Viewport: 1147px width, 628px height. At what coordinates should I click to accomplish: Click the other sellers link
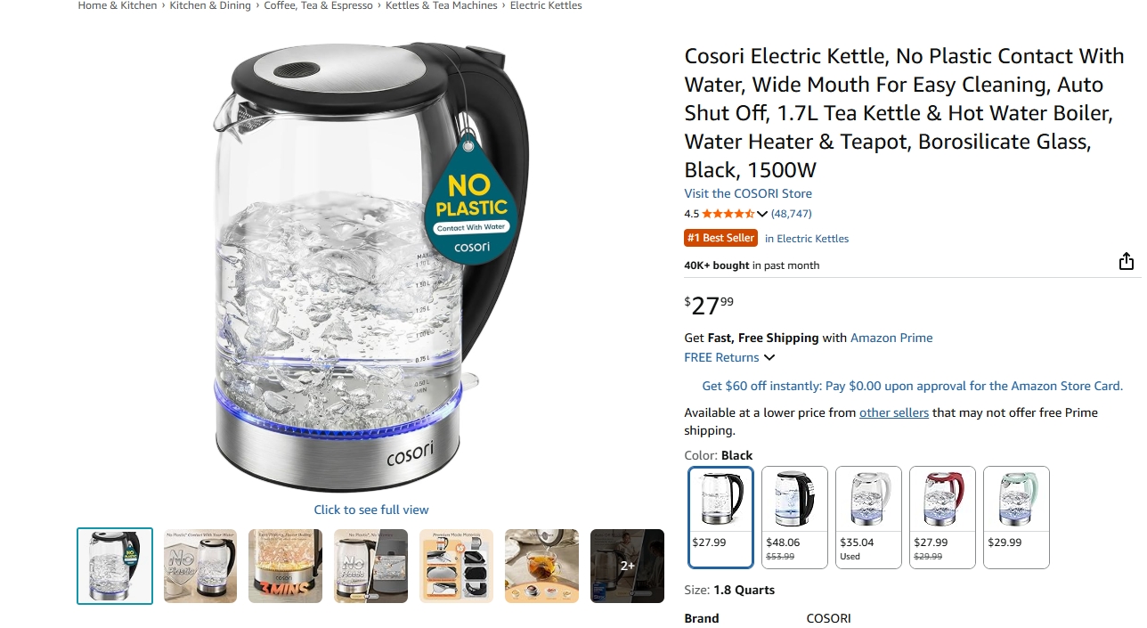point(894,412)
